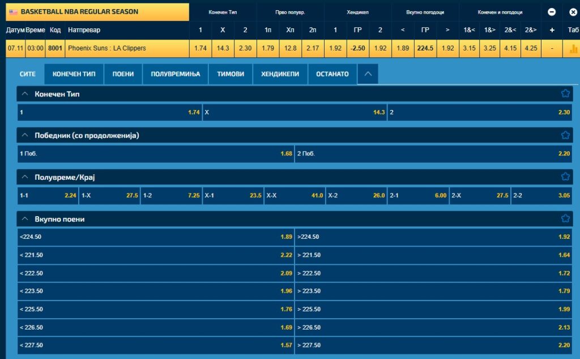The width and height of the screenshot is (580, 359).
Task: Click the minus icon in header
Action: tap(552, 12)
